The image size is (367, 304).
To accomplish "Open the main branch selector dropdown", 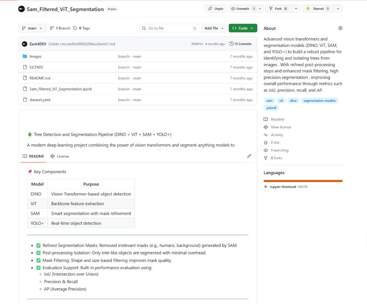I will [x=32, y=28].
